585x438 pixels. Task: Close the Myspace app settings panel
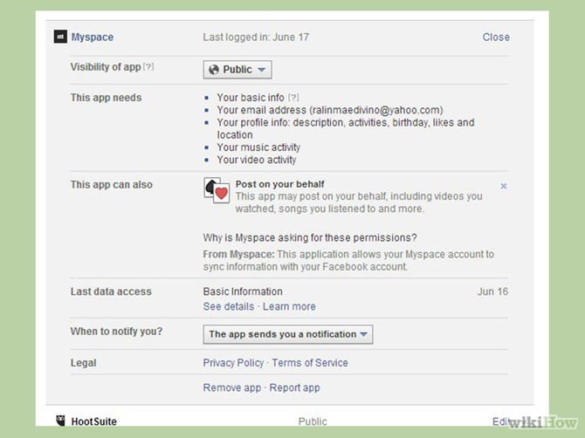(496, 38)
